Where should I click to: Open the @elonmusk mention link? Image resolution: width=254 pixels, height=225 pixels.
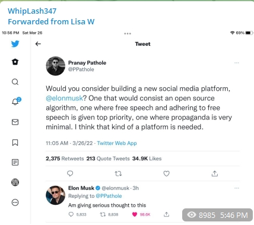pos(64,98)
